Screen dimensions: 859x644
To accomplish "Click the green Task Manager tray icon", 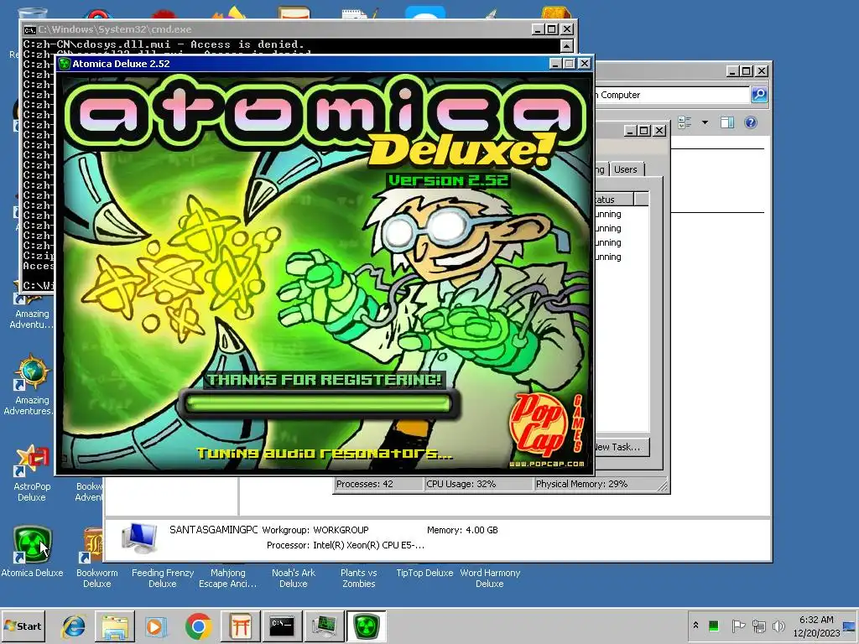I will click(713, 626).
